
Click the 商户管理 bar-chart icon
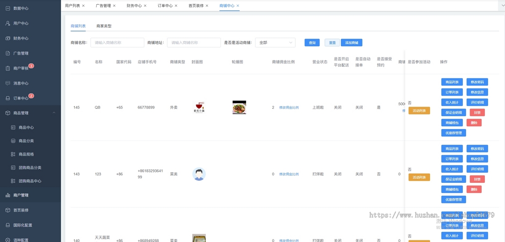8,195
